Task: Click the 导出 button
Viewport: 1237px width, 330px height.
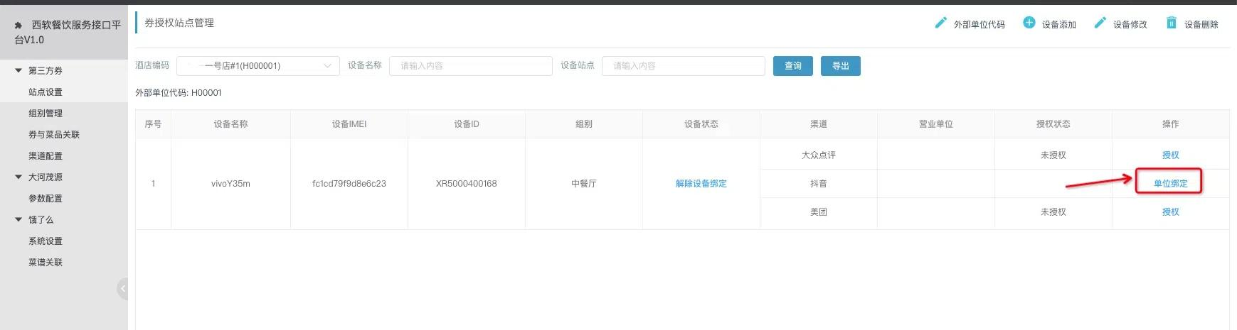Action: point(841,66)
